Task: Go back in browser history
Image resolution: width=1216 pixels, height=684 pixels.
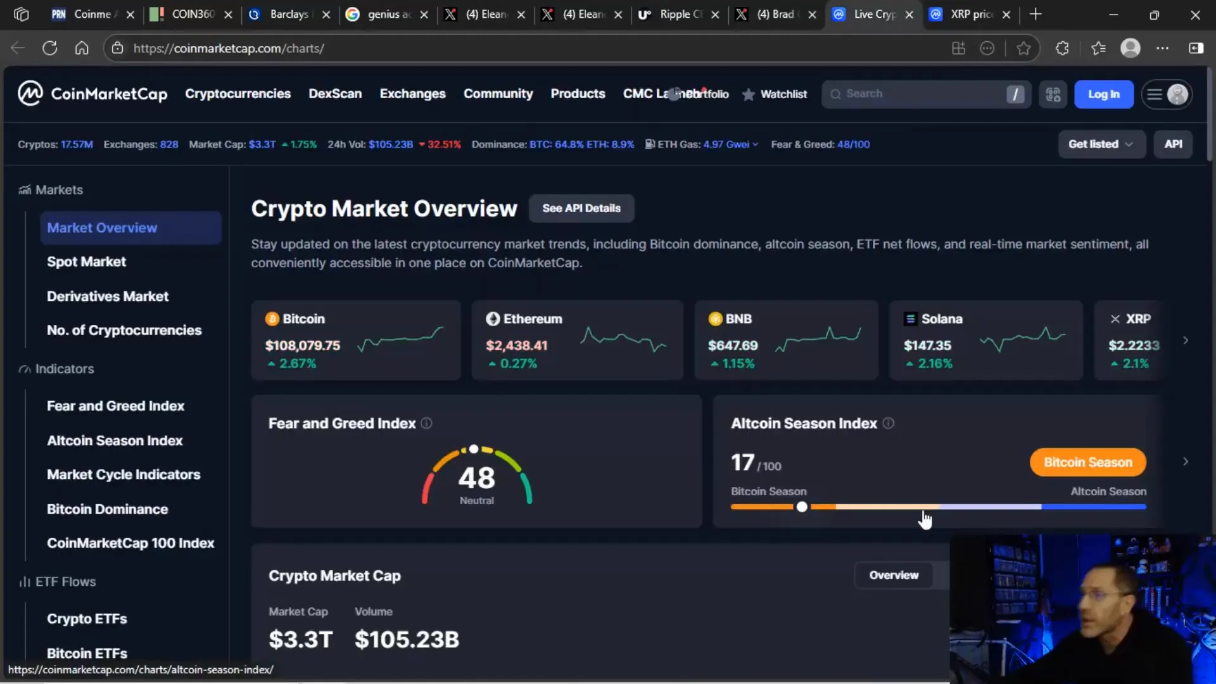Action: (x=18, y=48)
